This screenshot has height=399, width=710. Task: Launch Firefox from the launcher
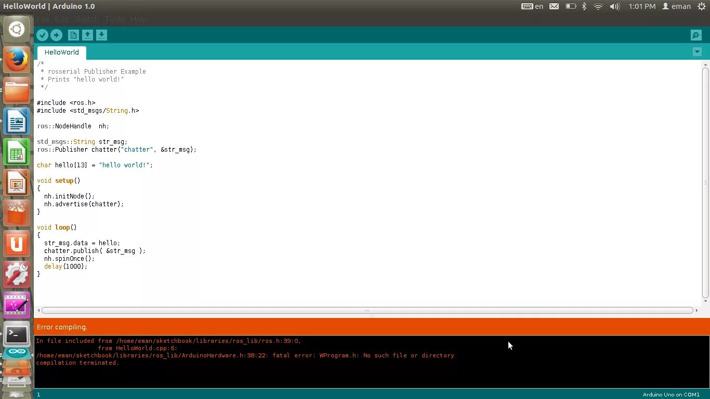click(17, 60)
